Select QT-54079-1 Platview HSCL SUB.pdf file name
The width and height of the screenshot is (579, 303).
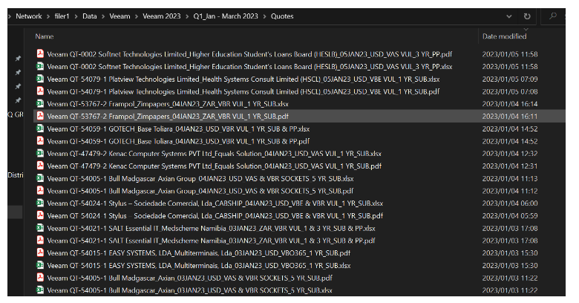tap(243, 91)
